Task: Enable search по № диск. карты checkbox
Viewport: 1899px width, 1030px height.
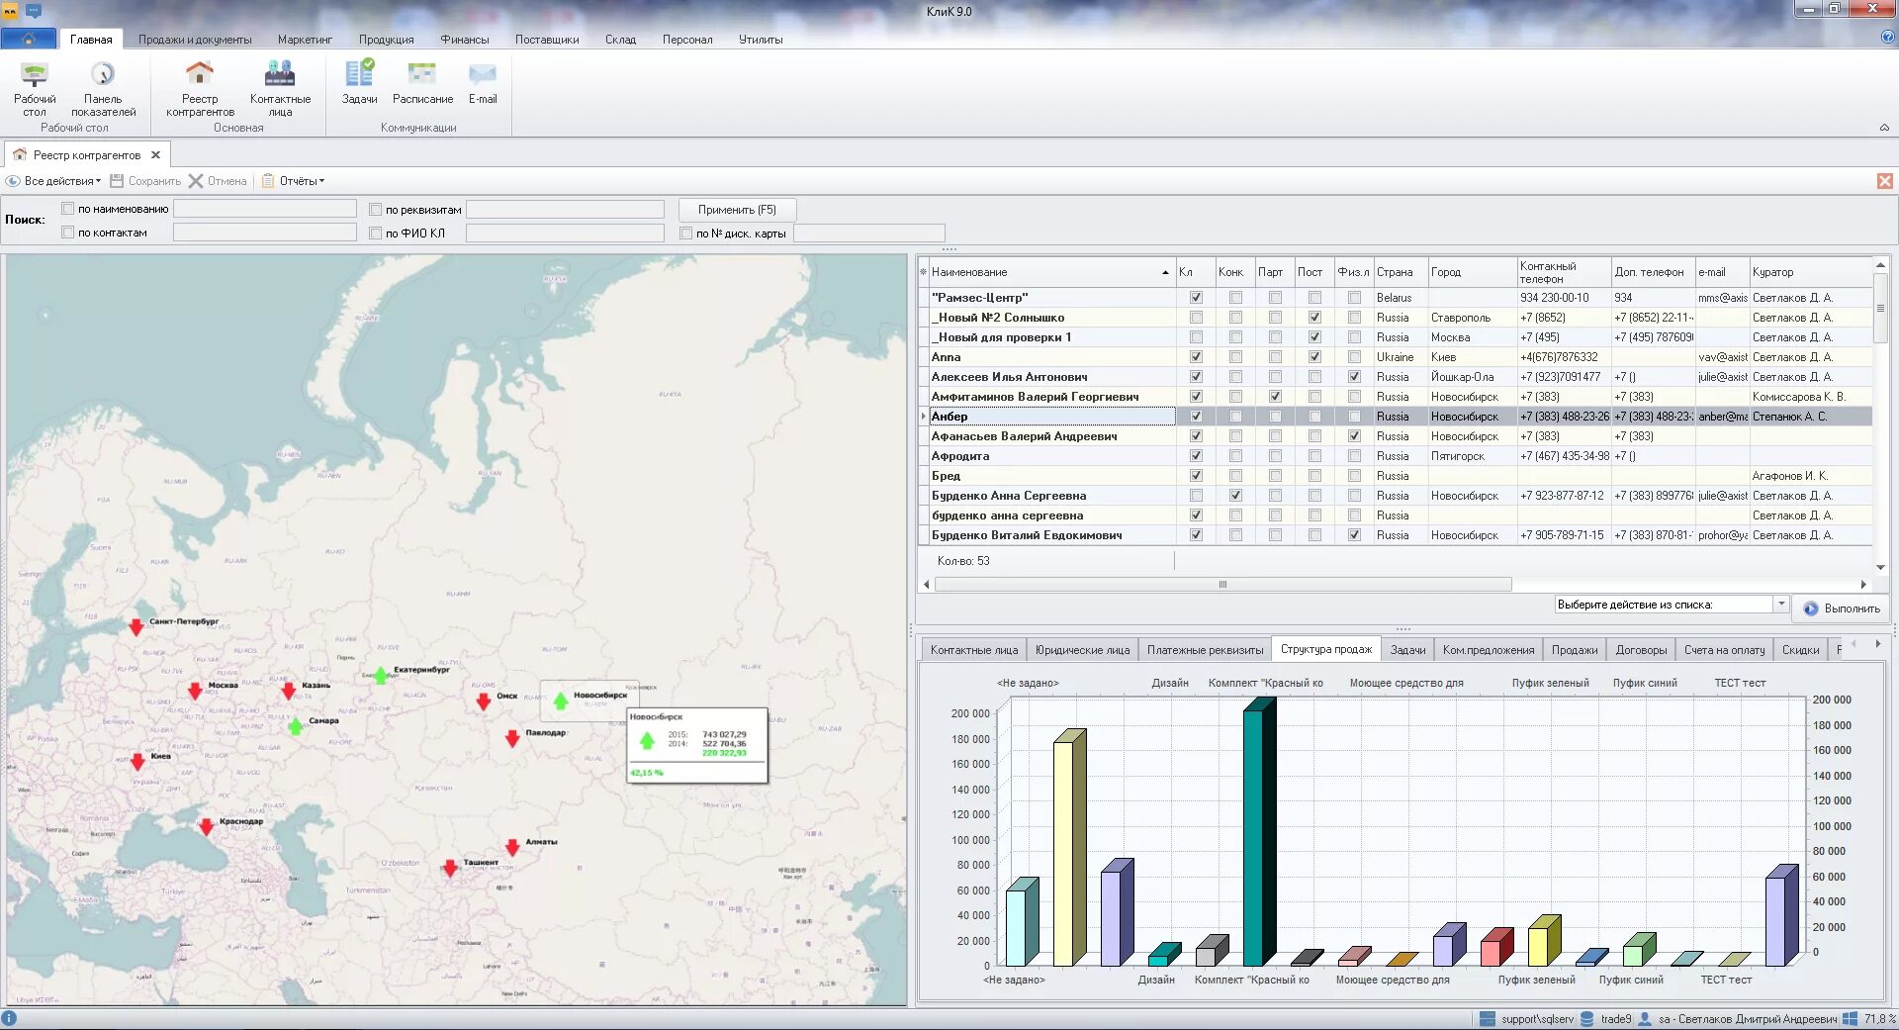Action: (686, 234)
